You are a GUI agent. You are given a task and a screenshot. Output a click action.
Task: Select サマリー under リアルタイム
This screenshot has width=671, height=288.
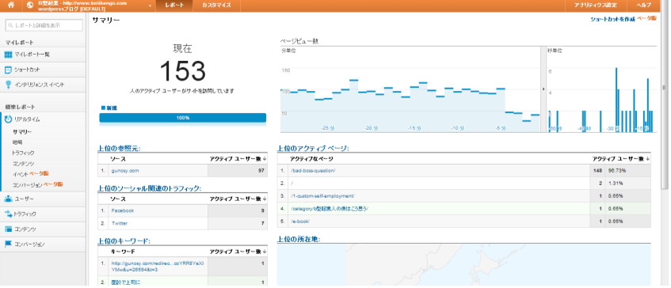(x=22, y=132)
